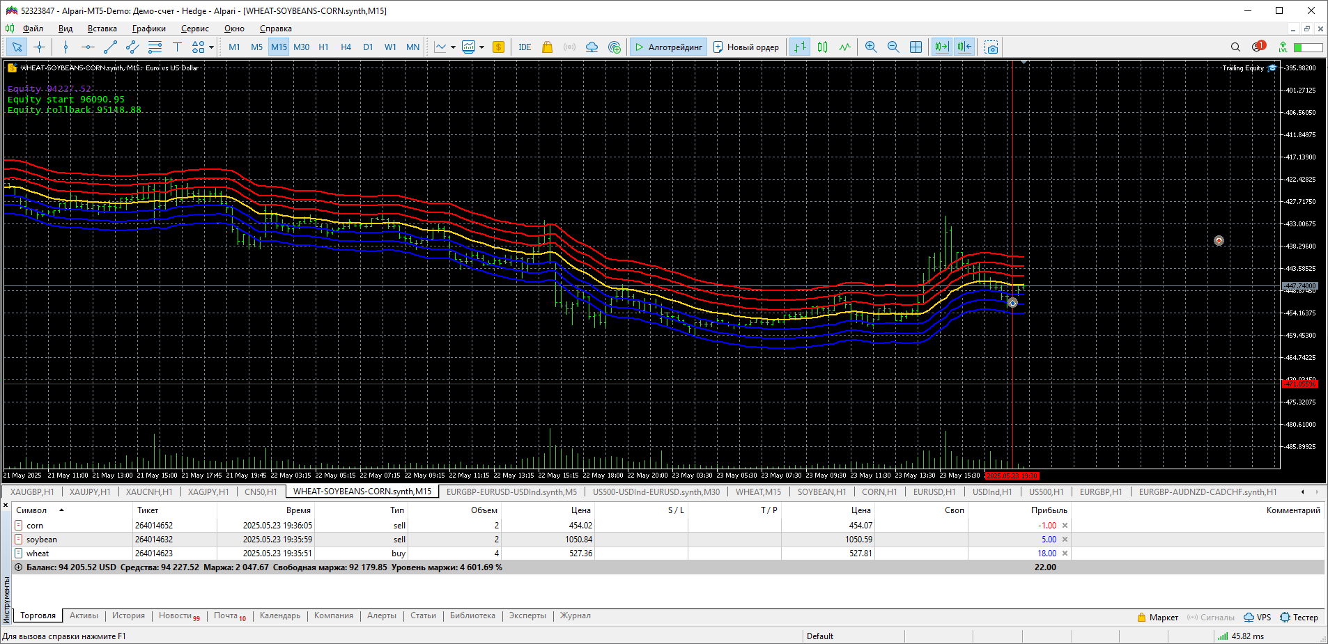1328x644 pixels.
Task: Expand the chart templates dropdown arrow
Action: [481, 47]
